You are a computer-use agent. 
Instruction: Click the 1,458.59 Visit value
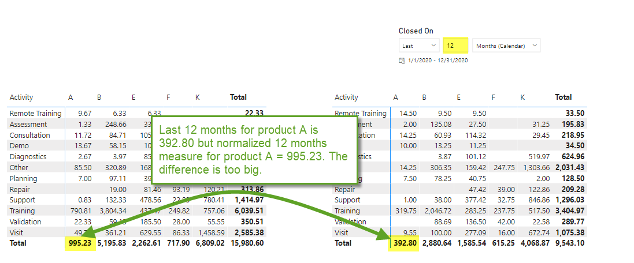coord(211,233)
